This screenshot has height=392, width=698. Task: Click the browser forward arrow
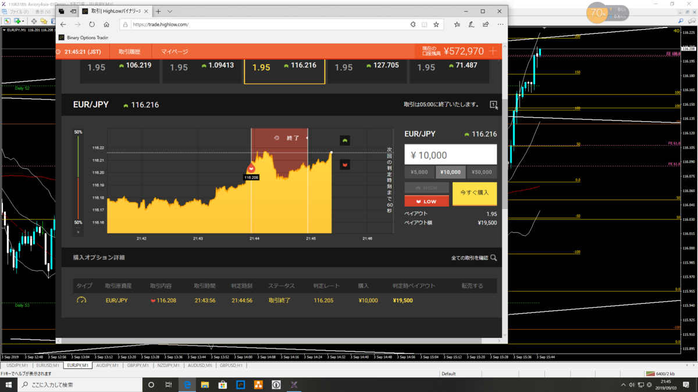(77, 24)
